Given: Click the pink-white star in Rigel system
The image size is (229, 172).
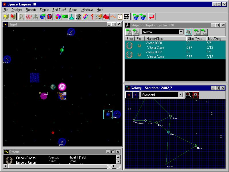Looking at the screenshot, I should pos(62,87).
